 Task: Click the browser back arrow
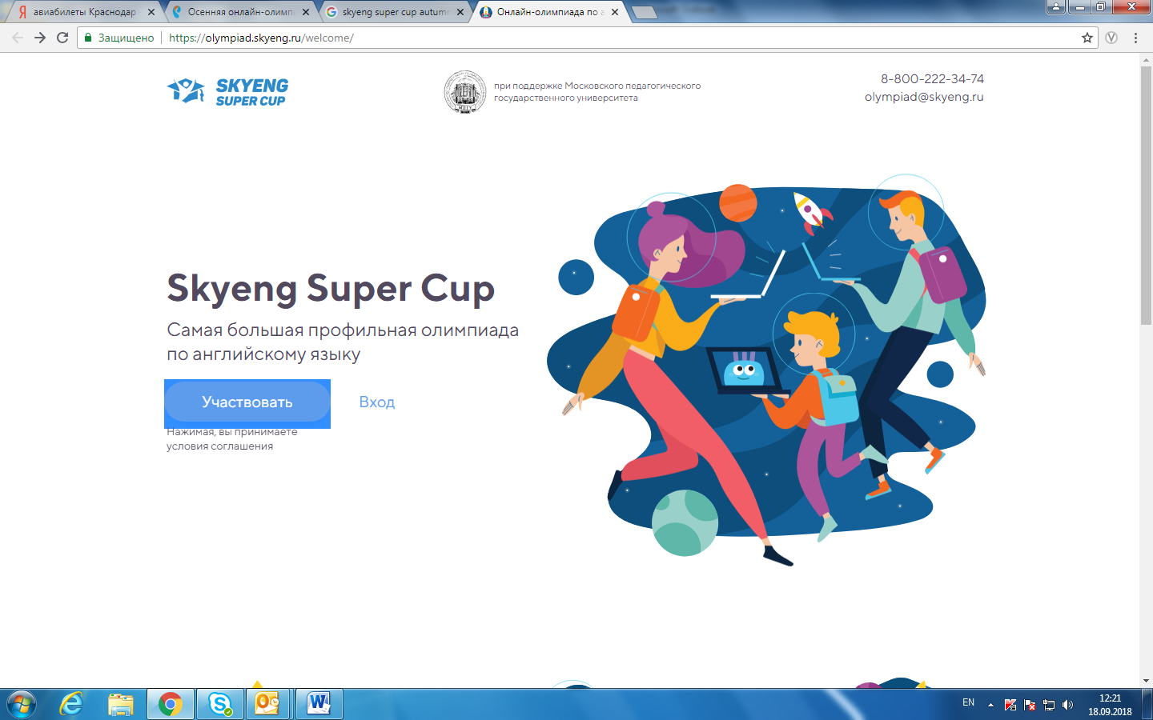point(18,38)
